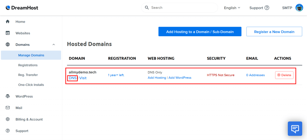Viewport: 307px width, 140px height.
Task: Click the Domains globe icon
Action: pyautogui.click(x=7, y=45)
